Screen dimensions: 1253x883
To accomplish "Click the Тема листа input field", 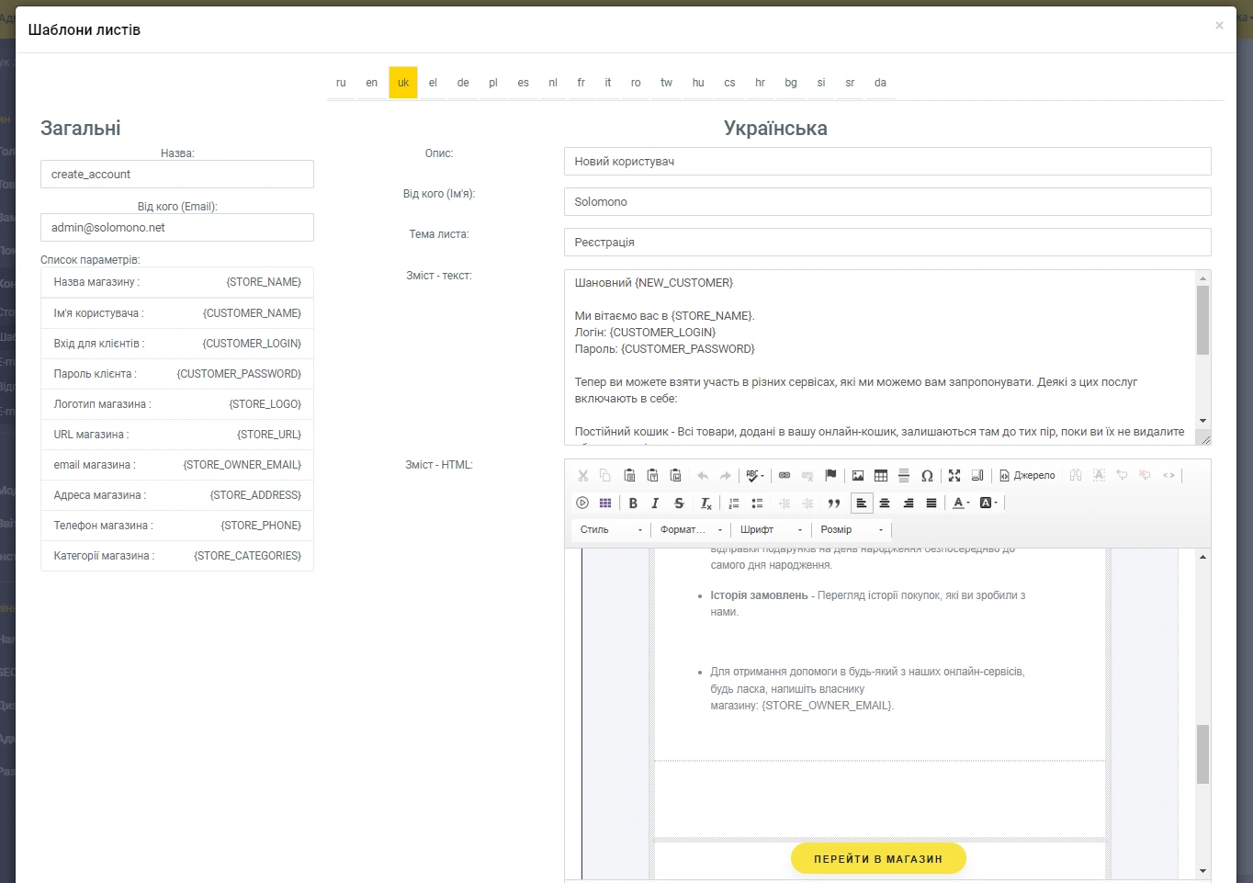I will (x=886, y=243).
